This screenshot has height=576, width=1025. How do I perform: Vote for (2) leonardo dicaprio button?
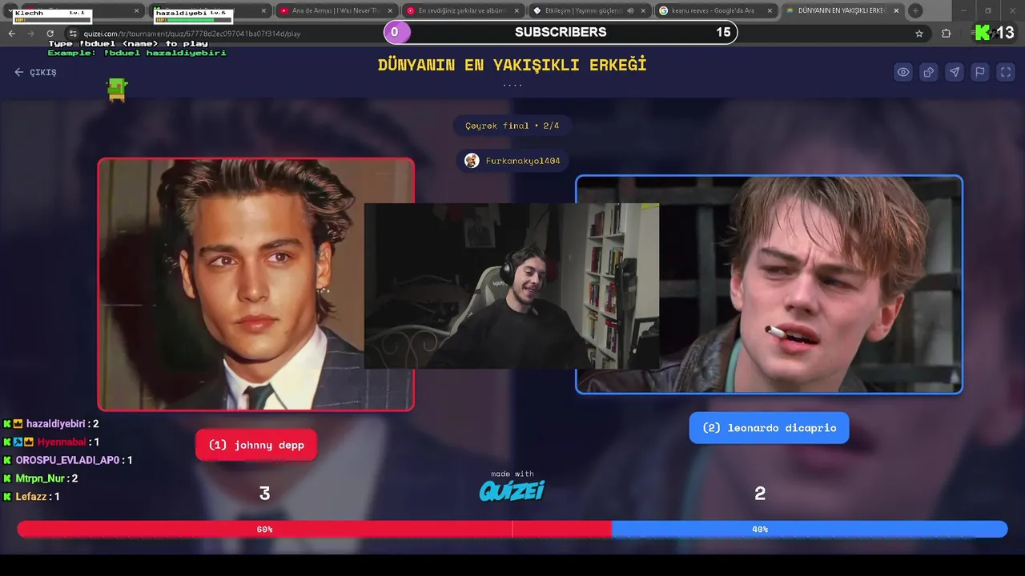769,428
